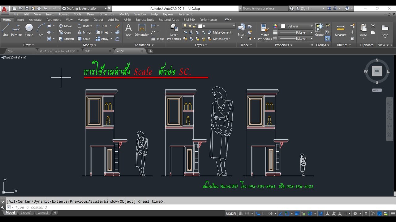Screen dimensions: 396x222
Task: Activate the Copy command
Action: coord(65,32)
